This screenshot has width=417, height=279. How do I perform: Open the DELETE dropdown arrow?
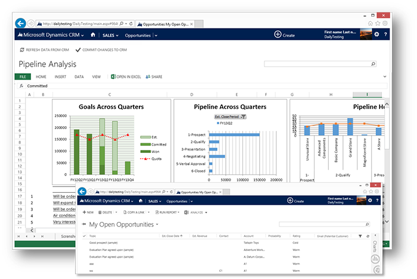click(116, 212)
